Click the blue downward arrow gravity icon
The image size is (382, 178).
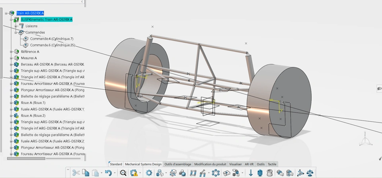[251, 173]
